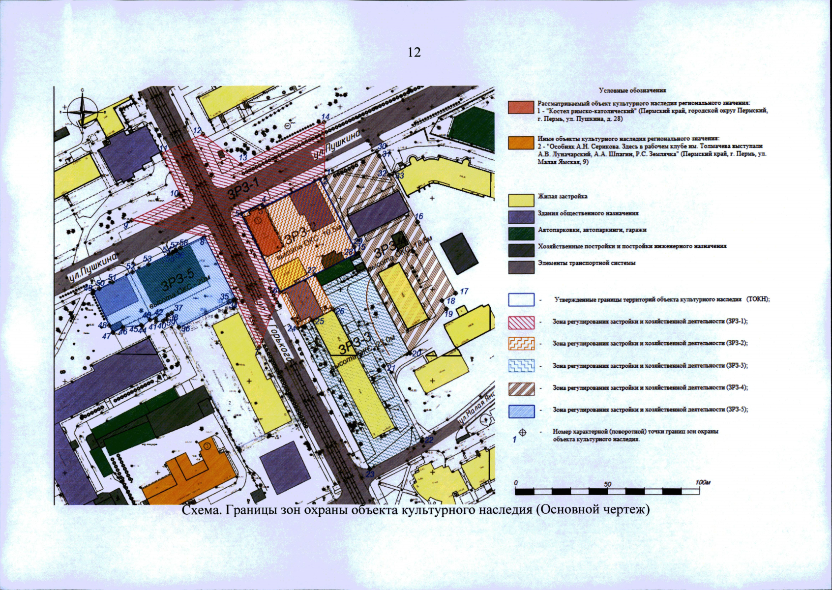Click boundary point number 9 on map

125,225
